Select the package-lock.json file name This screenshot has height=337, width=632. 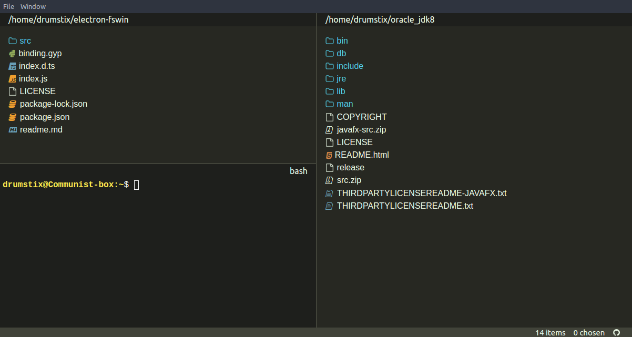point(54,104)
